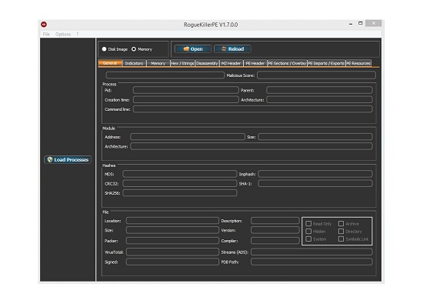Open the ? help menu
The height and width of the screenshot is (297, 423).
[77, 34]
